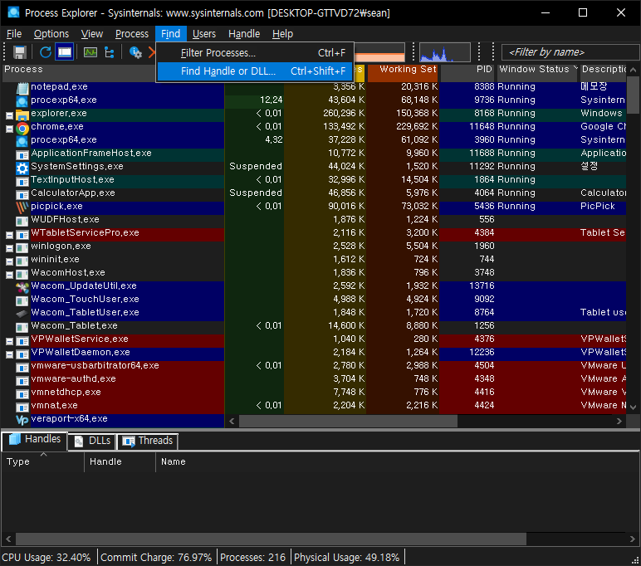Open the View menu
This screenshot has height=566, width=641.
(91, 33)
